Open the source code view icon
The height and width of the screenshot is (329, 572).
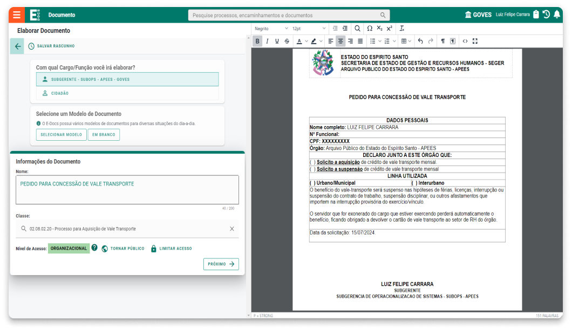coord(466,41)
